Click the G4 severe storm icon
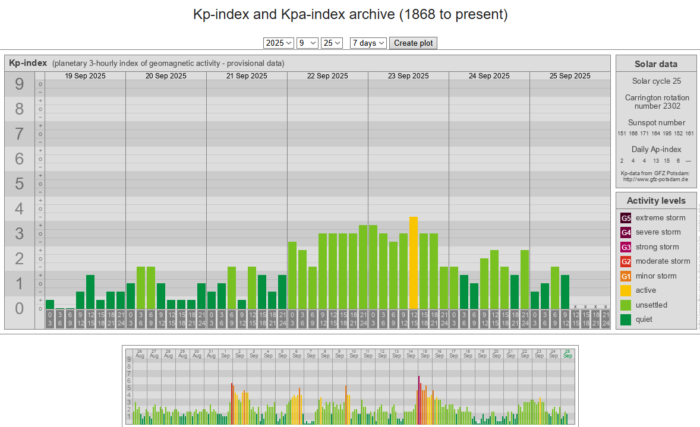 pyautogui.click(x=626, y=232)
